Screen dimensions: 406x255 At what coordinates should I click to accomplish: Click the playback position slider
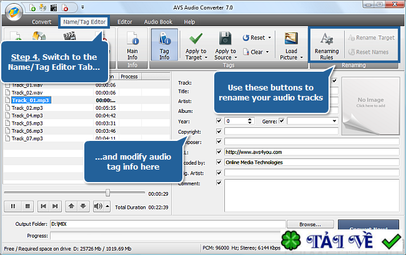click(x=108, y=193)
